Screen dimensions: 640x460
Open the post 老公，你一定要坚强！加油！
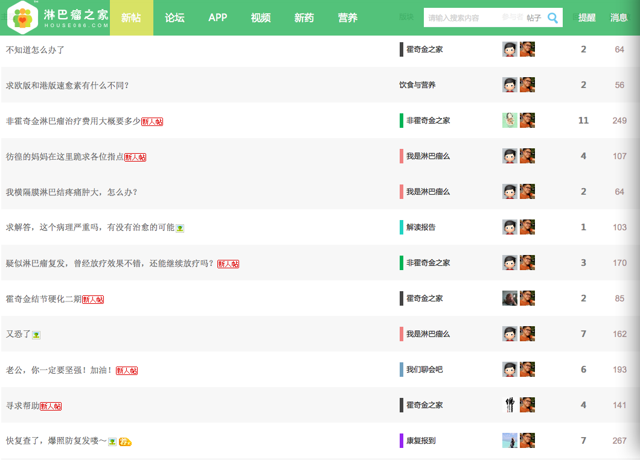pos(59,370)
